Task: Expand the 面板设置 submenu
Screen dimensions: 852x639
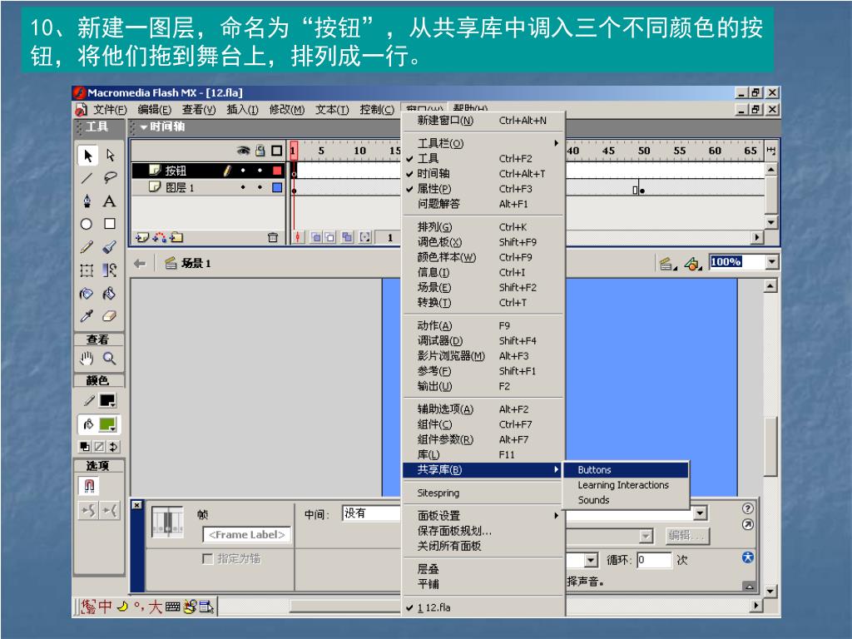Action: point(483,516)
